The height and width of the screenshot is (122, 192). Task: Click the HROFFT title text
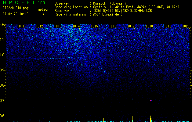tap(19, 2)
